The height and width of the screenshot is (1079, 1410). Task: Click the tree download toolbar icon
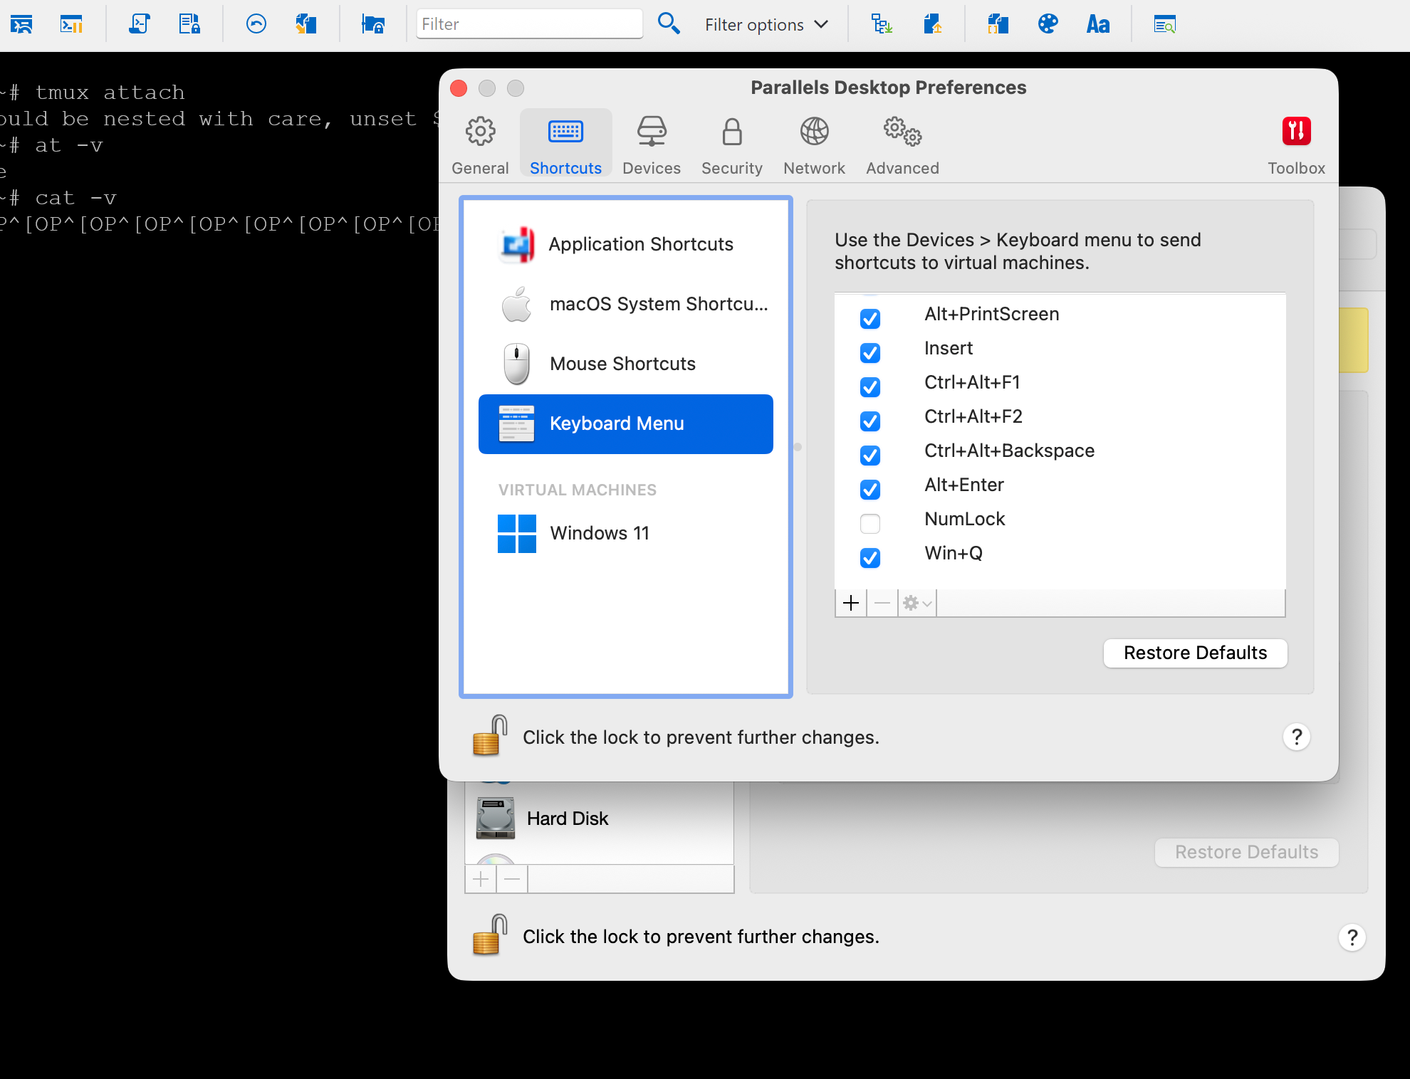coord(882,24)
